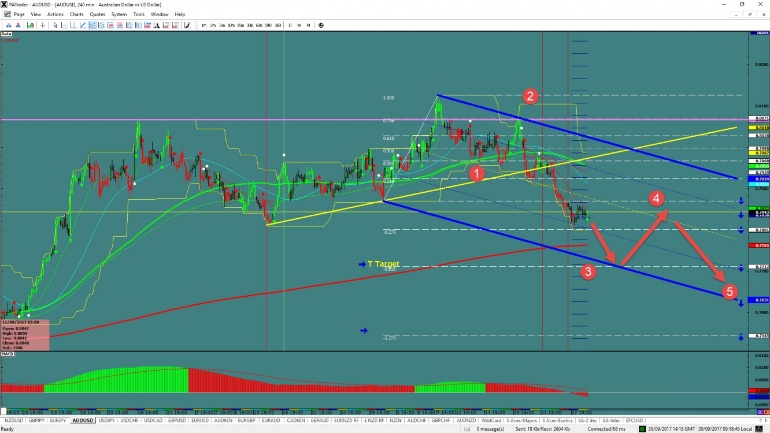Open the Page menu
The height and width of the screenshot is (433, 770).
click(x=19, y=14)
